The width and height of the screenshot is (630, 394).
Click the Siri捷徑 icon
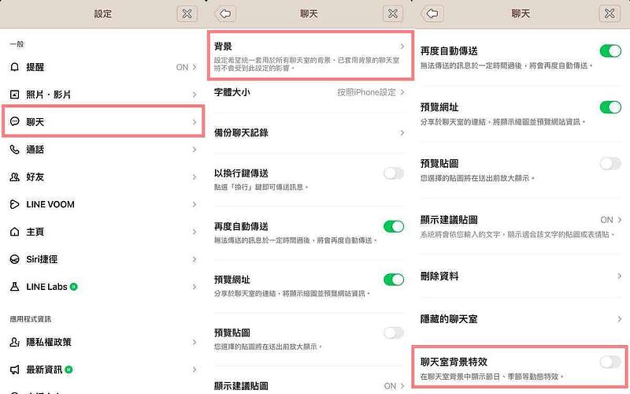pyautogui.click(x=14, y=259)
